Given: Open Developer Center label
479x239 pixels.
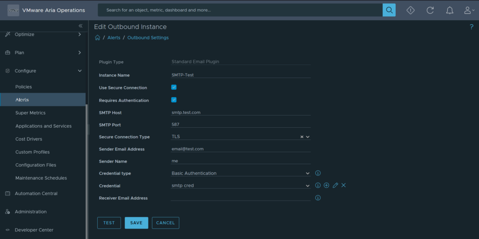Looking at the screenshot, I should (34, 230).
